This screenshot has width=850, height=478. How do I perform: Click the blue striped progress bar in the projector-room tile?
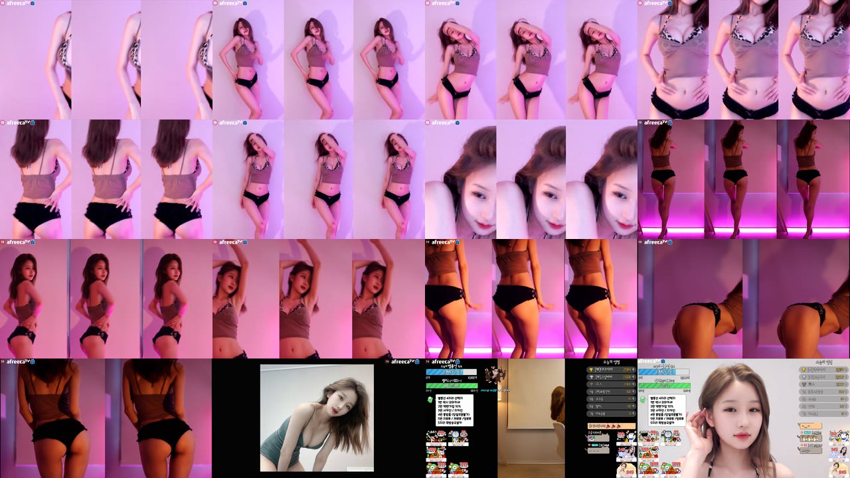tap(451, 372)
